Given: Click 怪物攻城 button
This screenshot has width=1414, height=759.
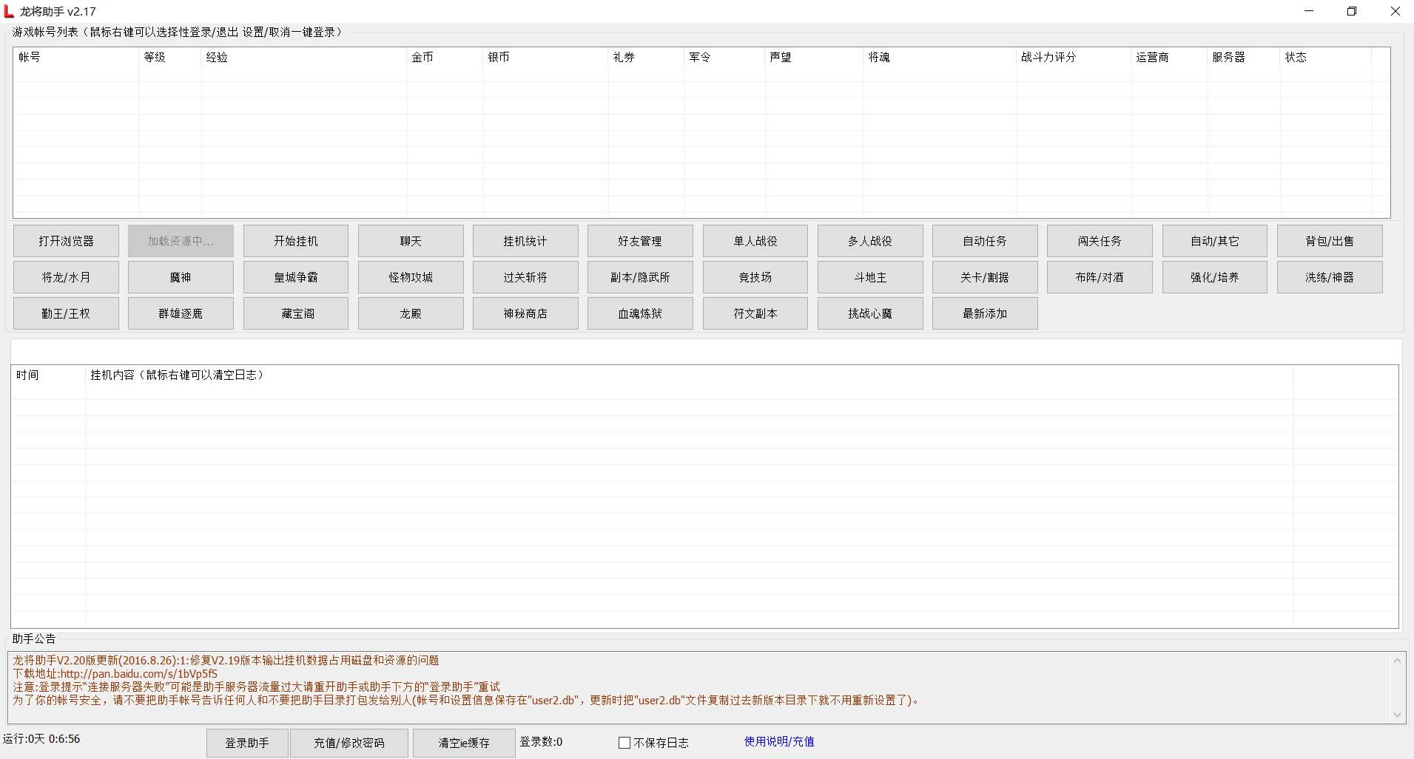Looking at the screenshot, I should [411, 277].
